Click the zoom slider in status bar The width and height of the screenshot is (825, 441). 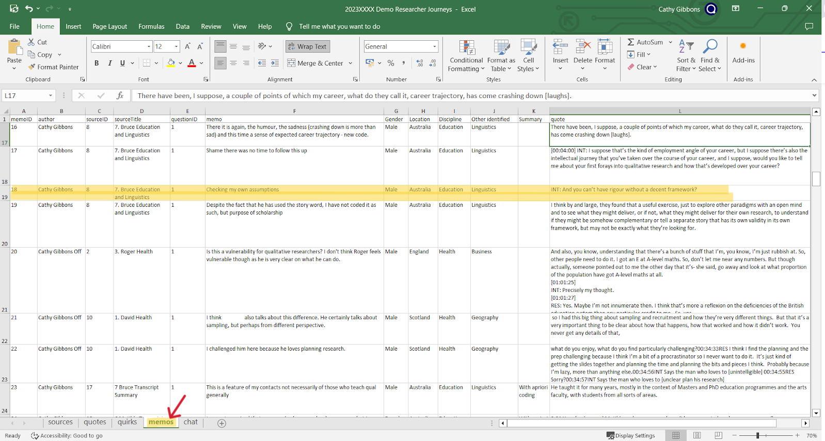point(758,435)
